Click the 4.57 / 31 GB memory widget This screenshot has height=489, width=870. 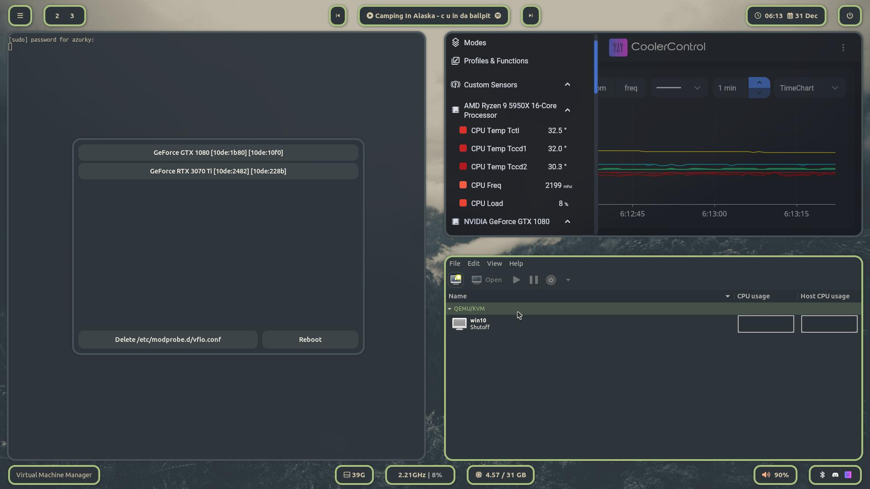click(x=500, y=475)
